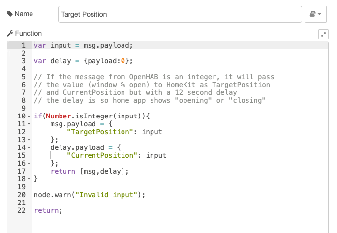Click the fold end marker on line 13

pyautogui.click(x=29, y=140)
